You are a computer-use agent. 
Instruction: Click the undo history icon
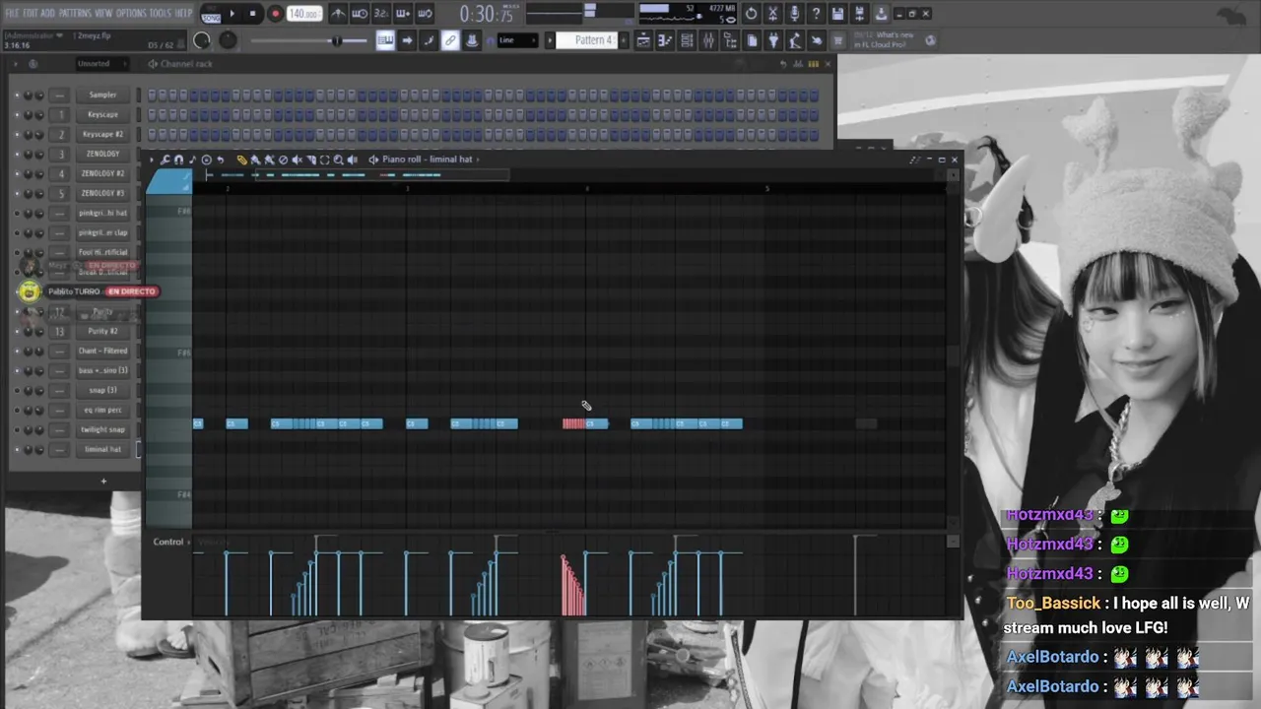(751, 14)
